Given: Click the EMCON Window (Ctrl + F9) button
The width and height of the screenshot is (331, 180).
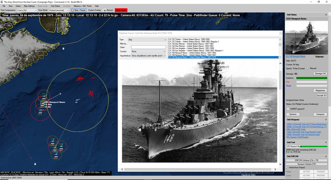Looking at the screenshot, I should 306,160.
